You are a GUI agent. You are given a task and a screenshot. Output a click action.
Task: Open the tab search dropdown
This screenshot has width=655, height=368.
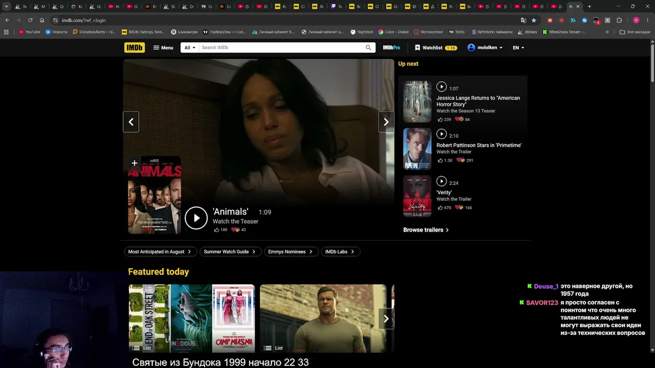click(x=6, y=7)
